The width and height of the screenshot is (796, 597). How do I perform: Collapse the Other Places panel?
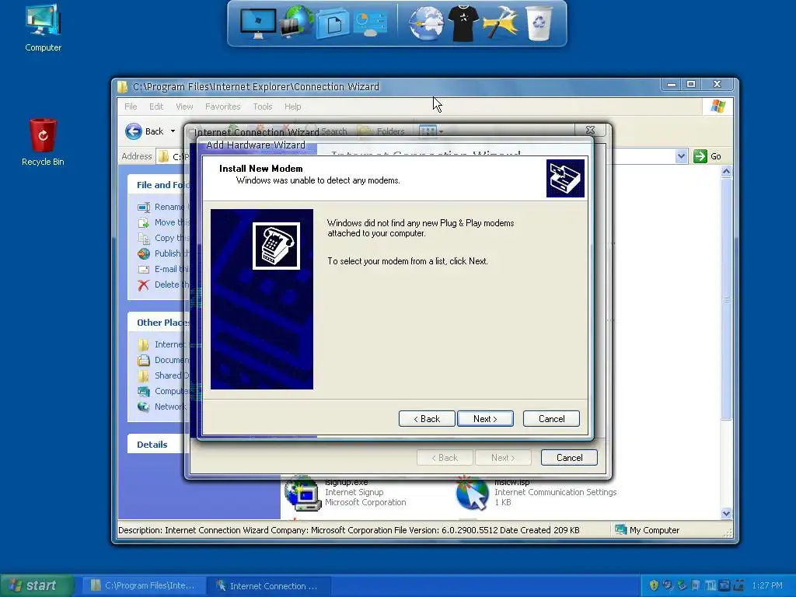coord(159,323)
